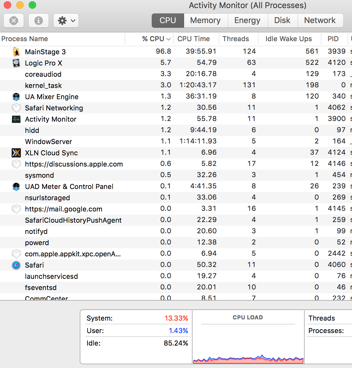Toggle % CPU sort order arrow
The height and width of the screenshot is (368, 352).
coord(169,39)
